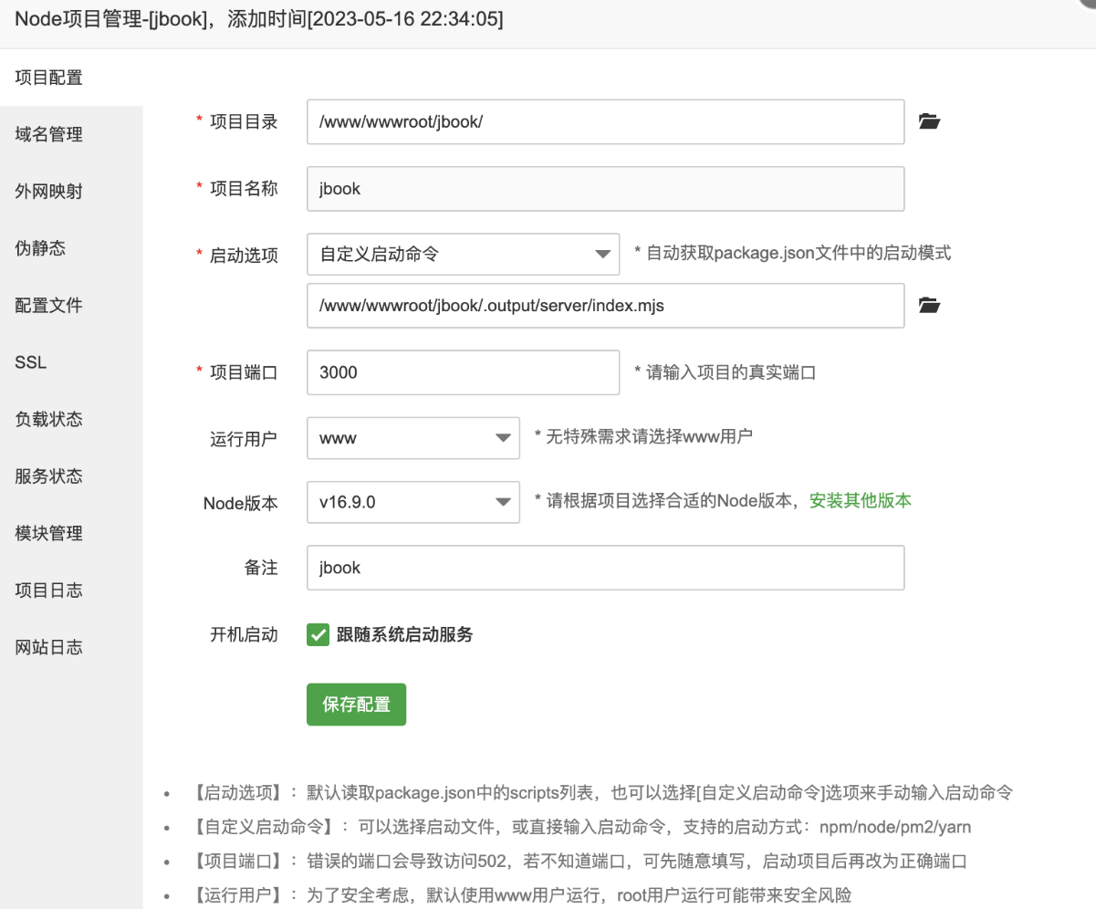Open the SSL settings tab
This screenshot has height=909, width=1096.
click(x=30, y=361)
